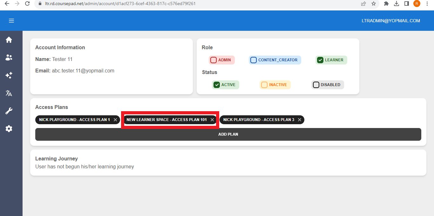Select the wrench tools icon
Screen dimensions: 434x216
pyautogui.click(x=8, y=111)
